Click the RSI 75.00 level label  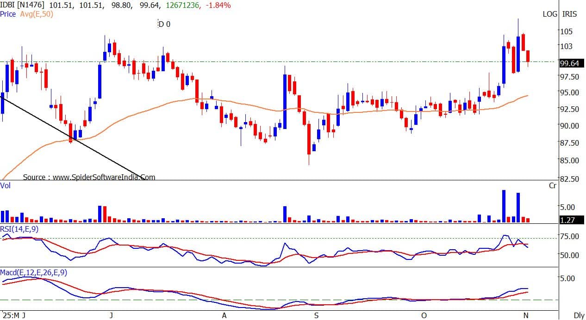(570, 236)
